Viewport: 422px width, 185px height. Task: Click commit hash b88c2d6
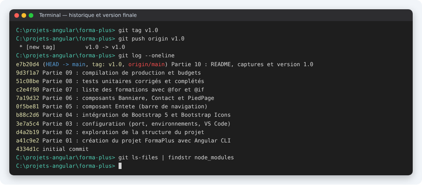click(x=28, y=115)
